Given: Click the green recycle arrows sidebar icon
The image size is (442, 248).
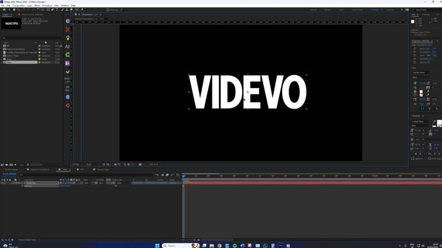Looking at the screenshot, I should (68, 55).
